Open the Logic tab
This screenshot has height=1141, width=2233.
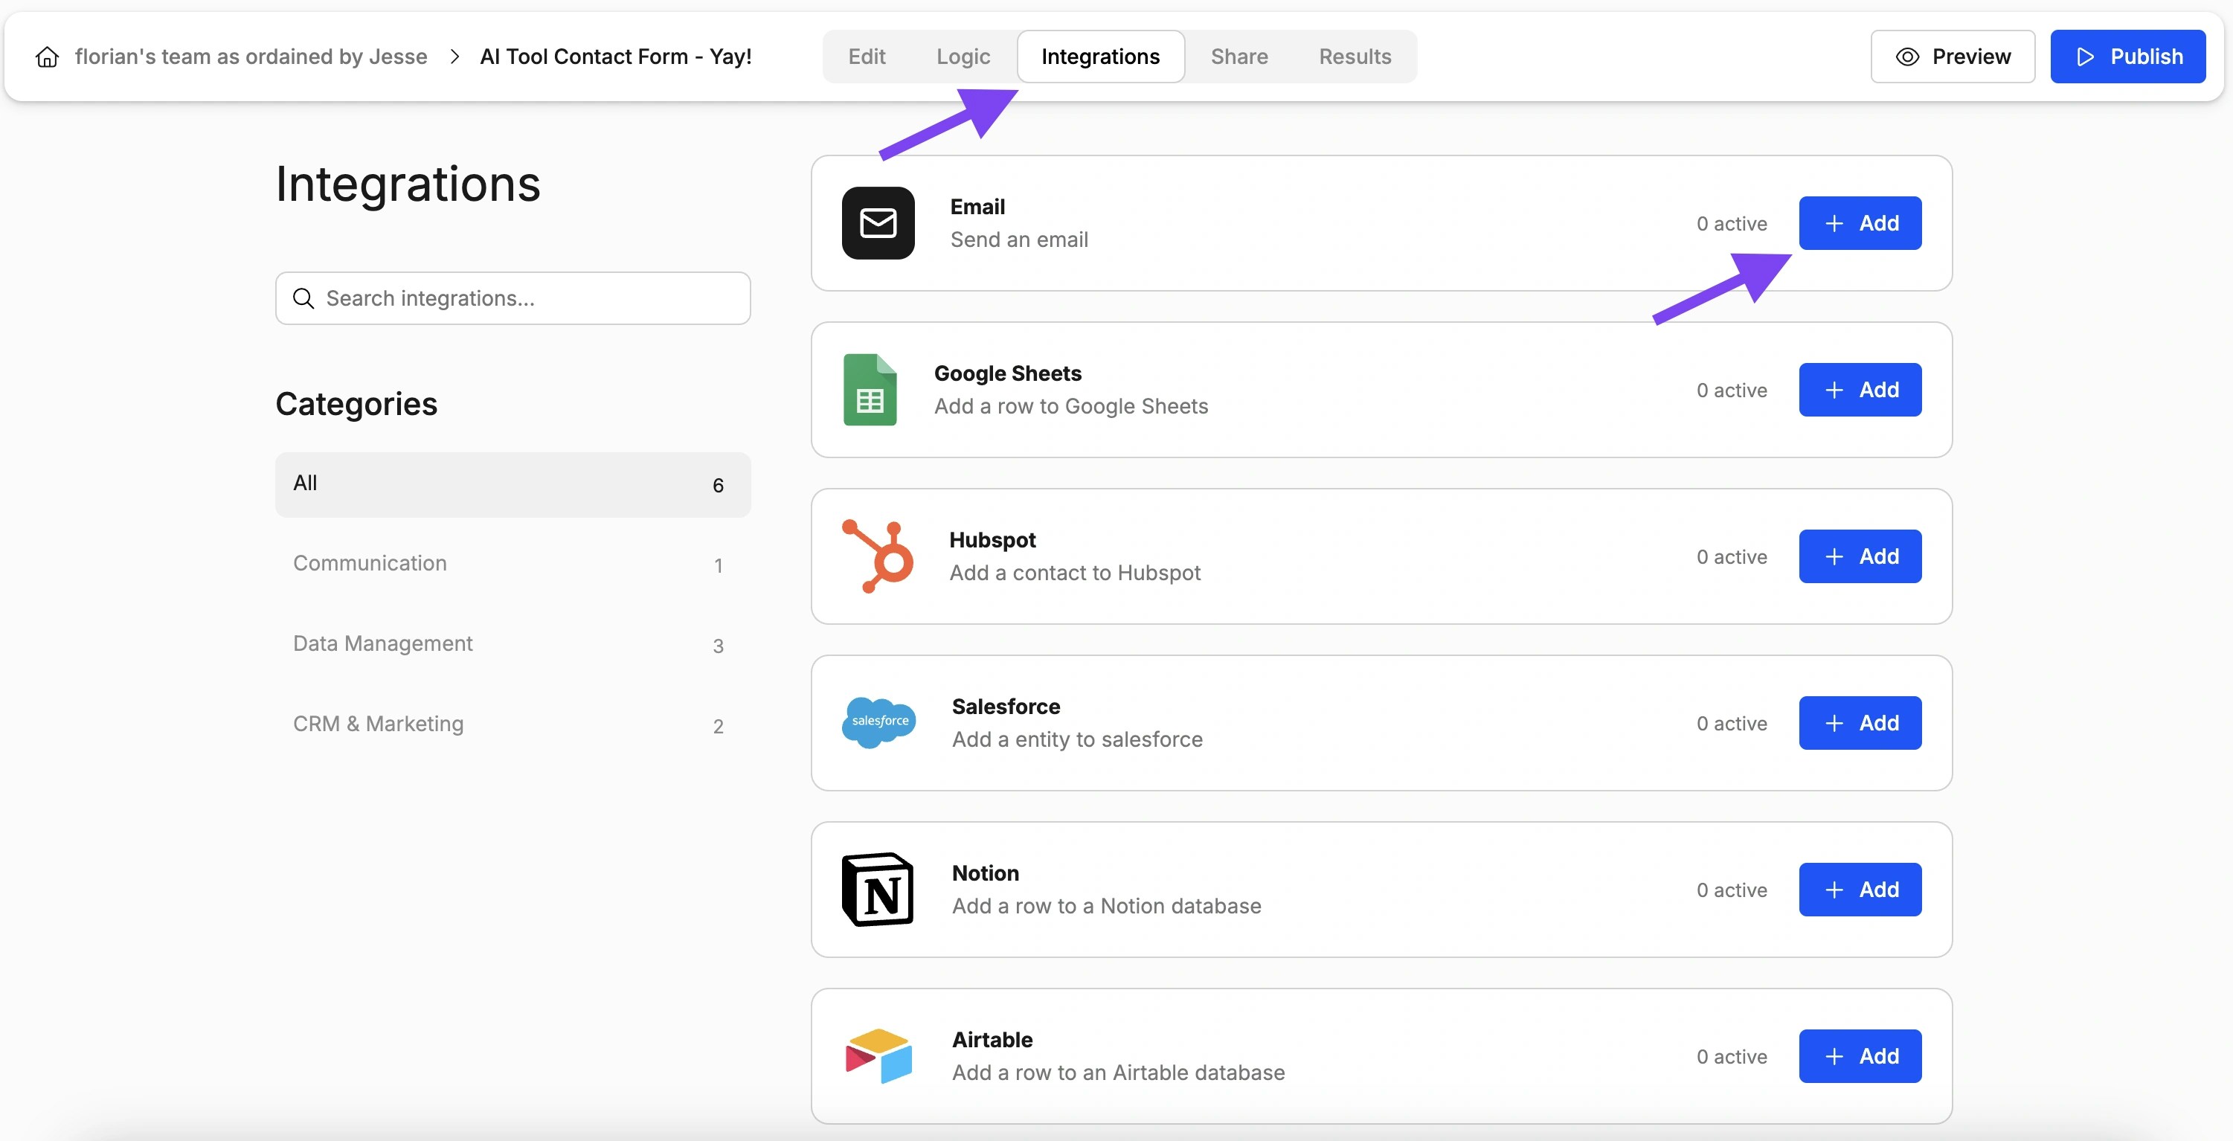[963, 56]
